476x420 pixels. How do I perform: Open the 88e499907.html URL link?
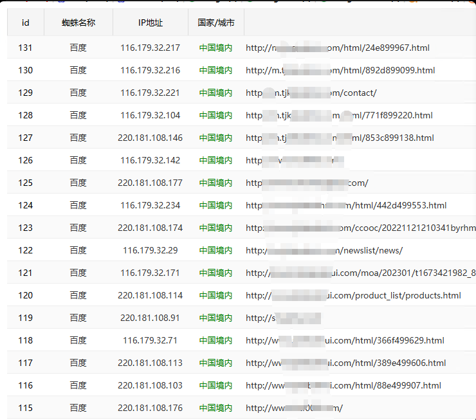click(343, 386)
